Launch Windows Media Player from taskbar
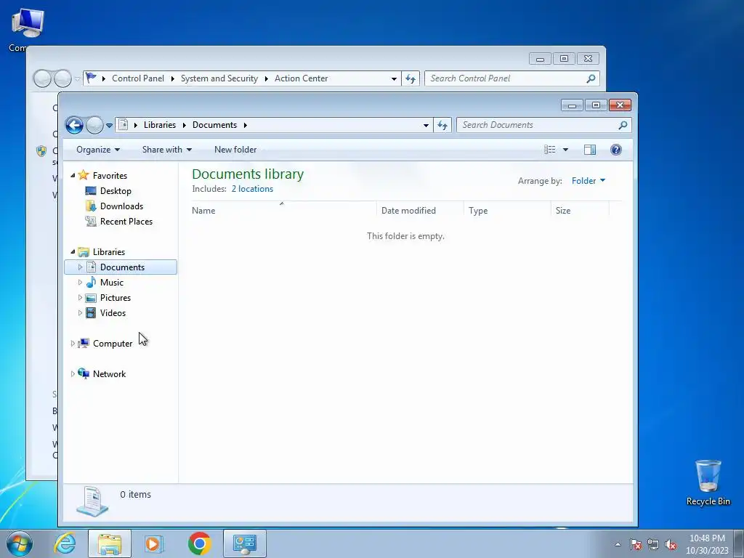This screenshot has width=744, height=558. (x=154, y=543)
